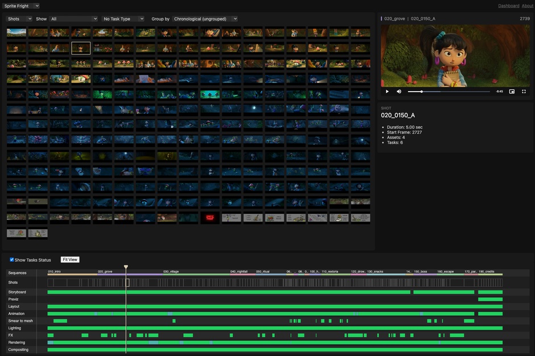The image size is (535, 356).
Task: Click the Tasks: 6 detail
Action: (x=395, y=143)
